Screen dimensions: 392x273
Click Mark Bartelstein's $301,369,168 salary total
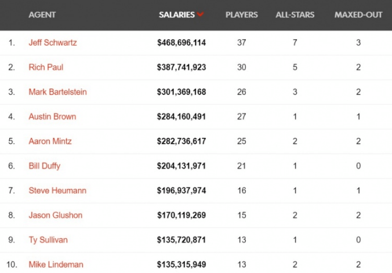point(182,92)
